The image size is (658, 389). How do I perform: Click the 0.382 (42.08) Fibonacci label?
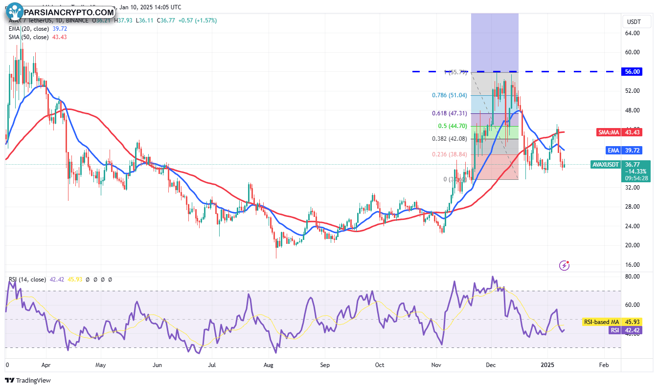451,139
